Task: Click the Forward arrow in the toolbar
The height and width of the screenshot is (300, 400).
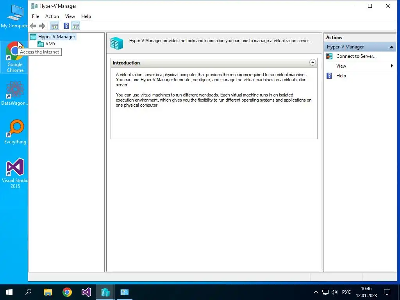Action: 42,26
